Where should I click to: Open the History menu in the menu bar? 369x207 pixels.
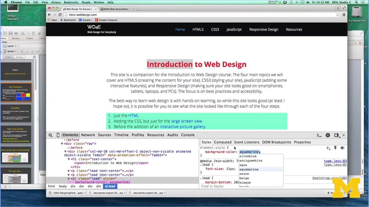click(x=56, y=2)
